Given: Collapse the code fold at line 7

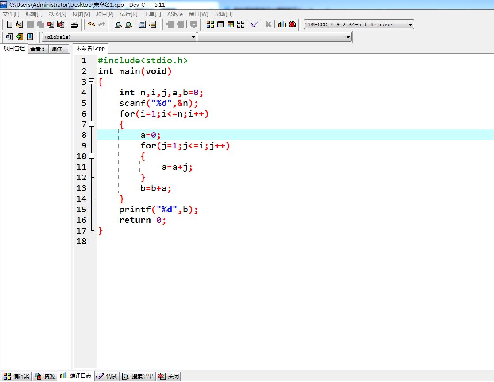Looking at the screenshot, I should click(91, 124).
